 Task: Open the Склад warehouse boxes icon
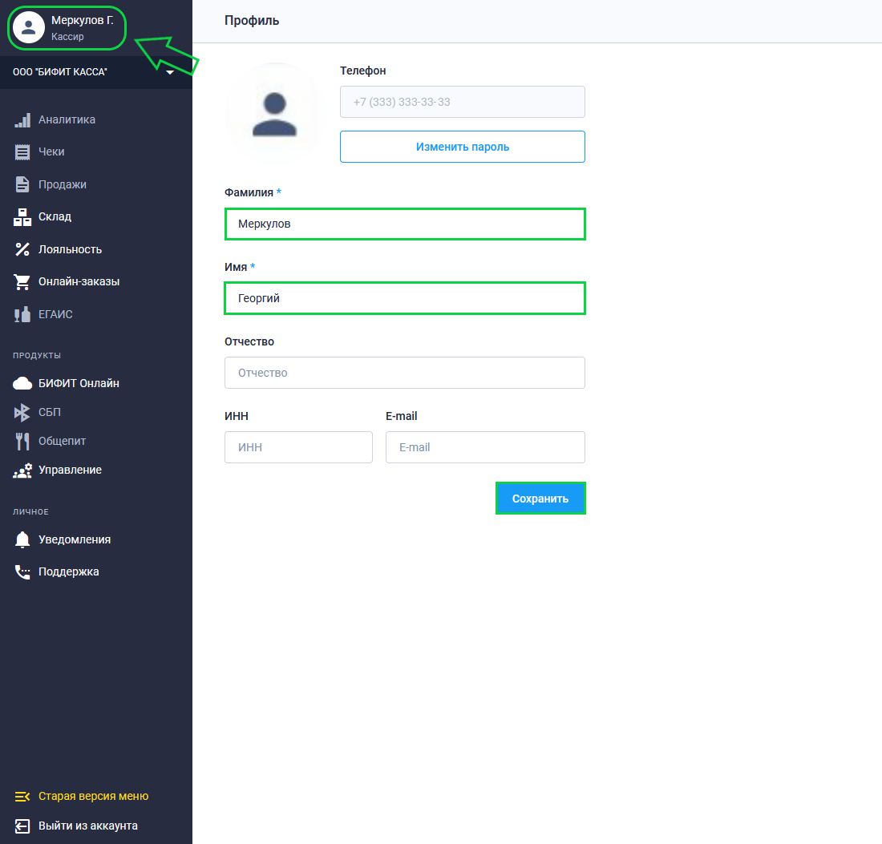point(22,217)
